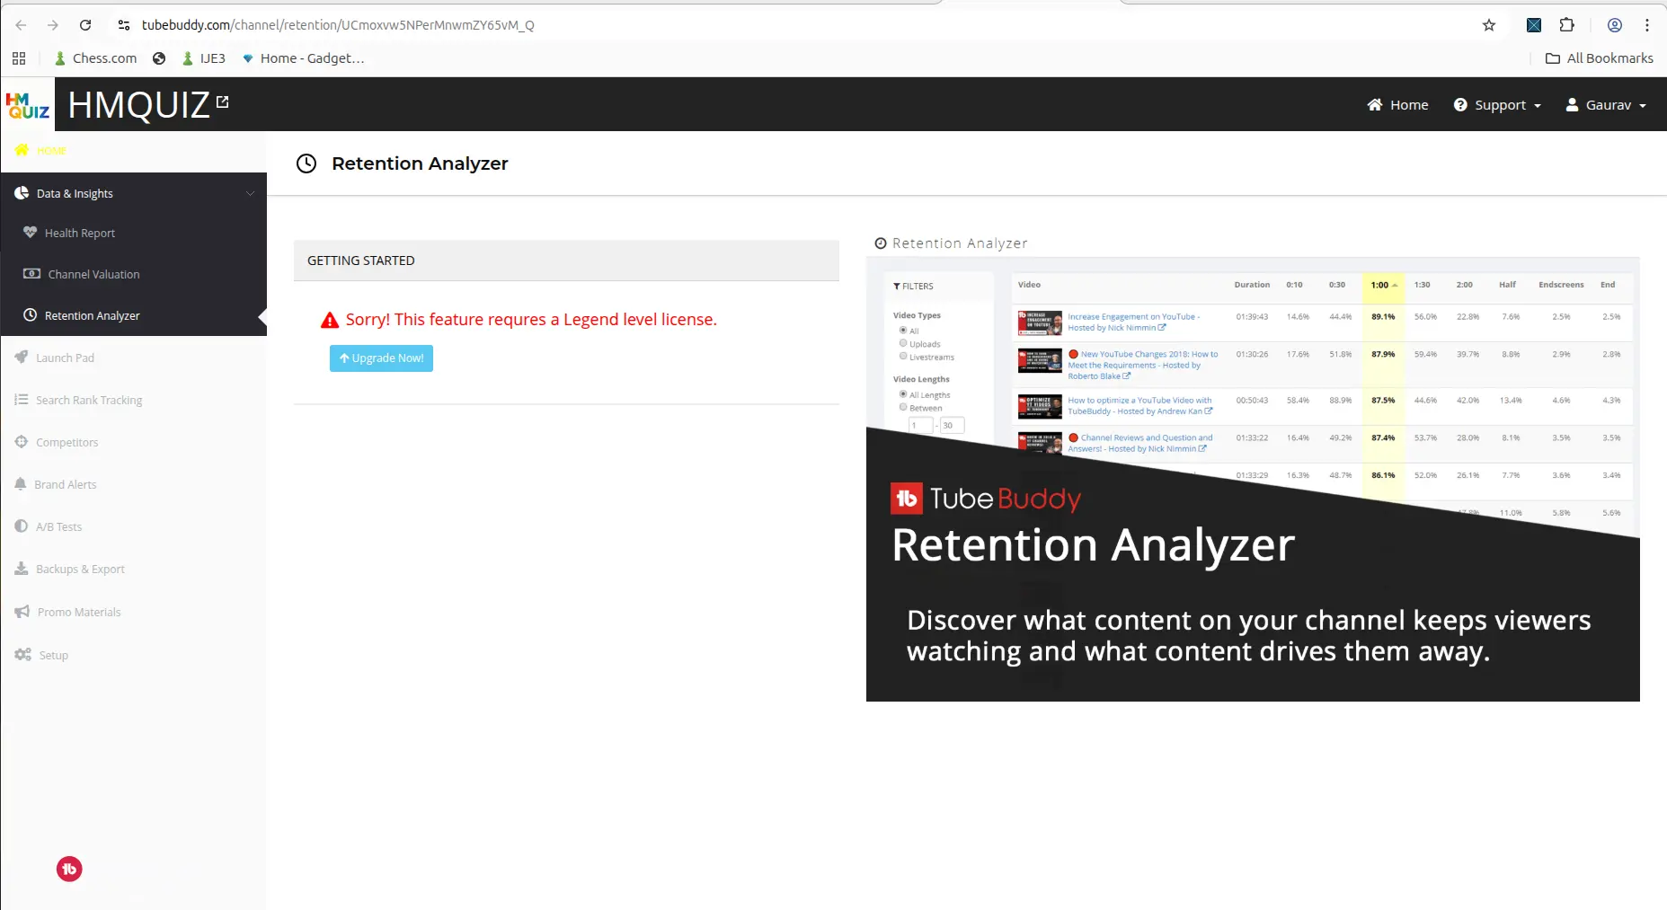Open Home - Gadget bookmark
1667x910 pixels.
point(303,58)
